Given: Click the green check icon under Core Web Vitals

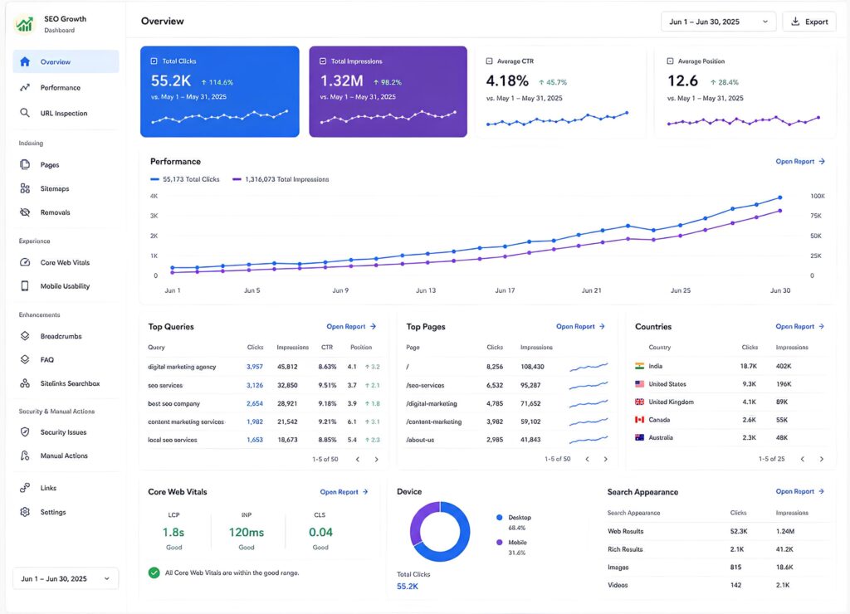Looking at the screenshot, I should [154, 573].
